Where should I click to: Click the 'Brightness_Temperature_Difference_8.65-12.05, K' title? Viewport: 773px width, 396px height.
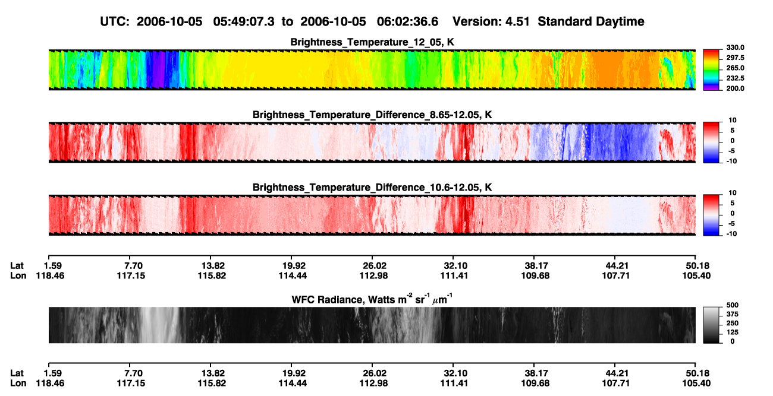pos(372,114)
